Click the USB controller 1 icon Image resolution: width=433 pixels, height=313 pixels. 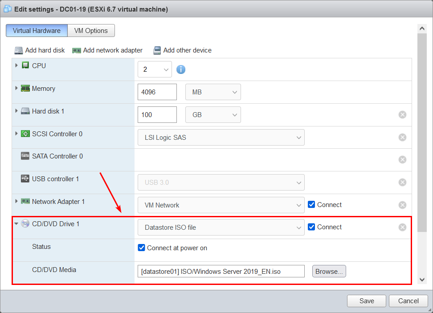click(x=25, y=179)
